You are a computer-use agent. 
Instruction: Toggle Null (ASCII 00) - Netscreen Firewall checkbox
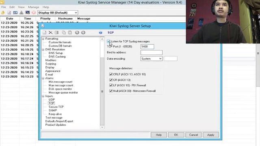coord(111,91)
